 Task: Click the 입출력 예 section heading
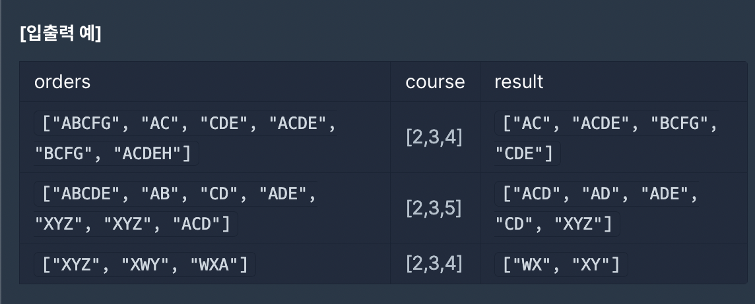click(61, 34)
